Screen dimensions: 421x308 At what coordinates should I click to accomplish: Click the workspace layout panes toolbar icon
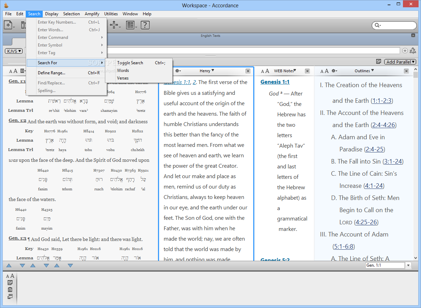pos(130,25)
